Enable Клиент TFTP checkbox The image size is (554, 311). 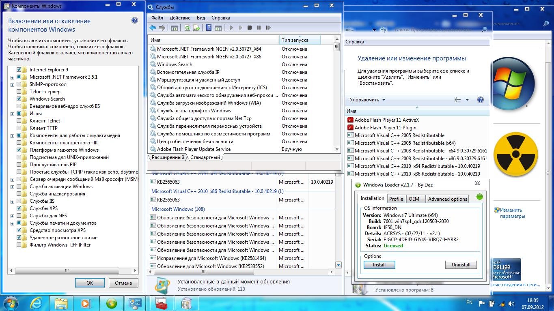pyautogui.click(x=19, y=128)
